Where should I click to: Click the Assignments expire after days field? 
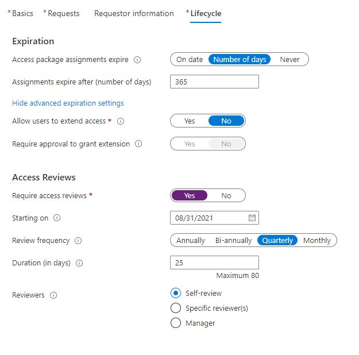point(214,82)
